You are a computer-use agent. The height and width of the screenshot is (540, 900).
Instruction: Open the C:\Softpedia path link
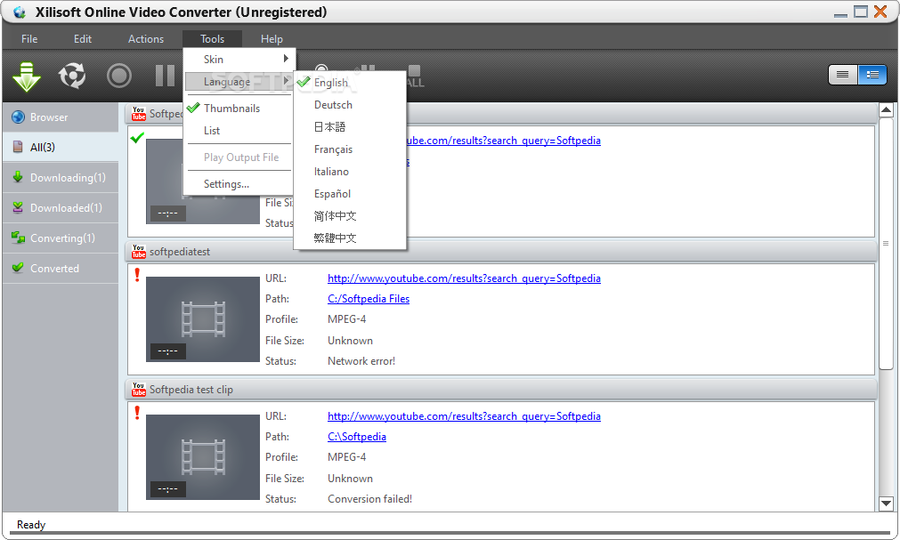pyautogui.click(x=356, y=437)
